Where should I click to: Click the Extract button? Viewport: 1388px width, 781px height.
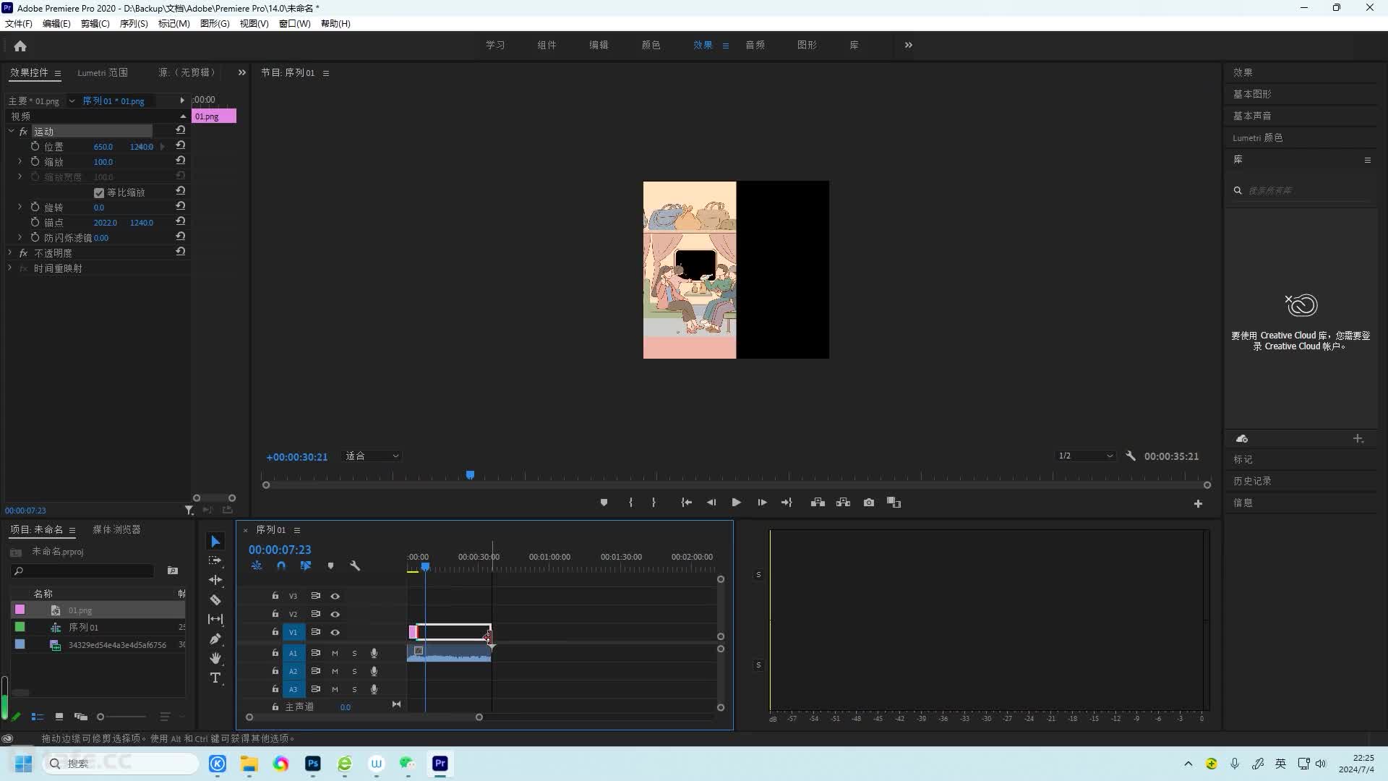(x=843, y=503)
